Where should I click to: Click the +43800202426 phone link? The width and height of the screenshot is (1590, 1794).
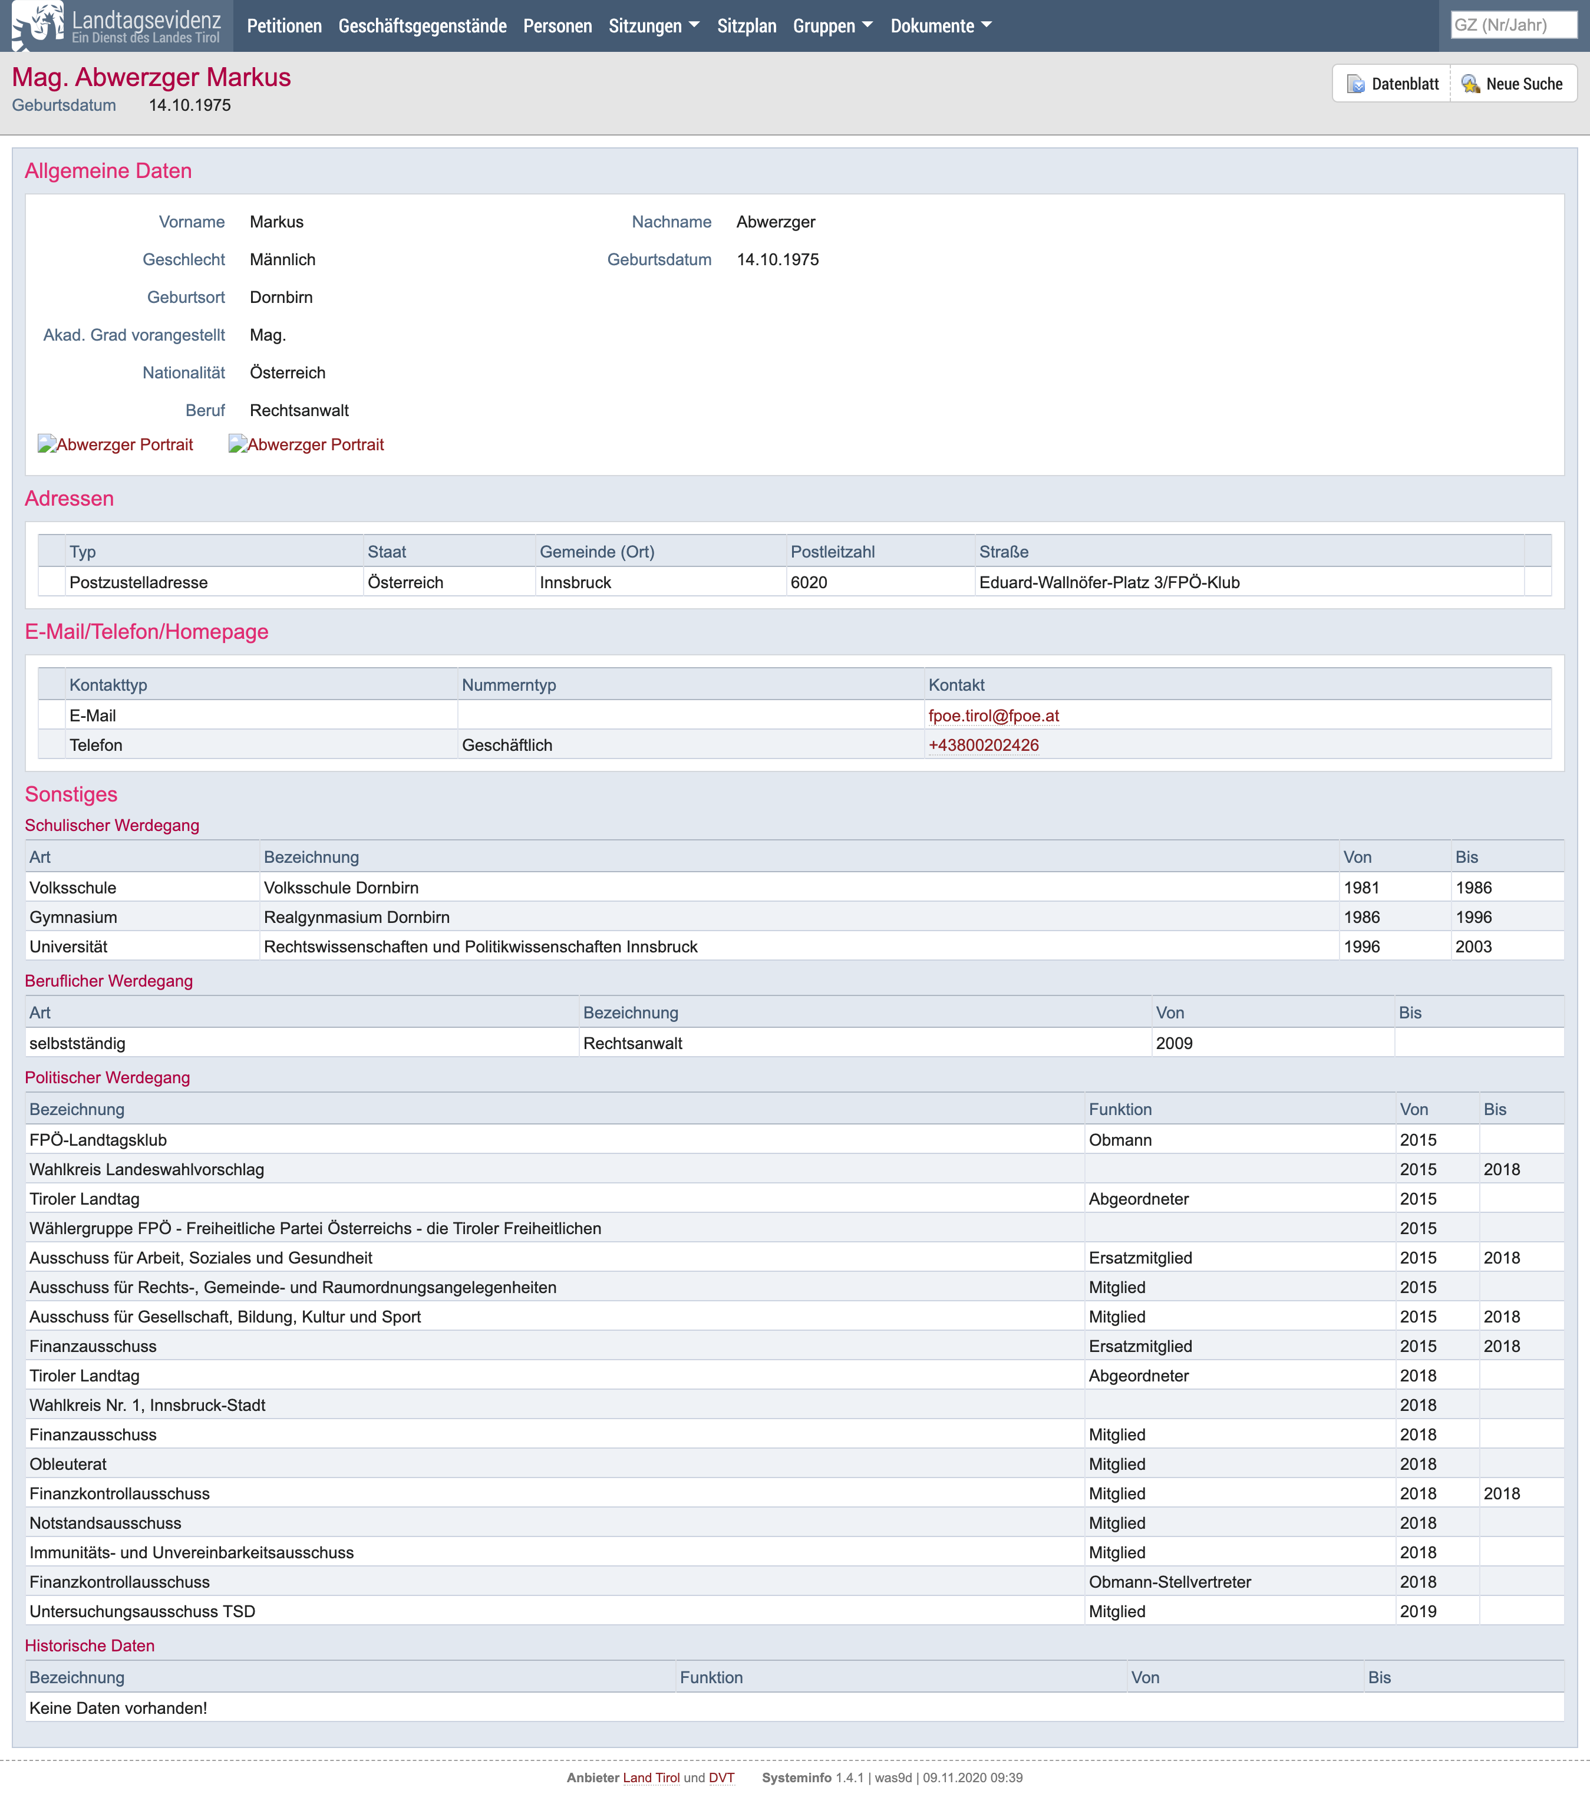pos(984,745)
